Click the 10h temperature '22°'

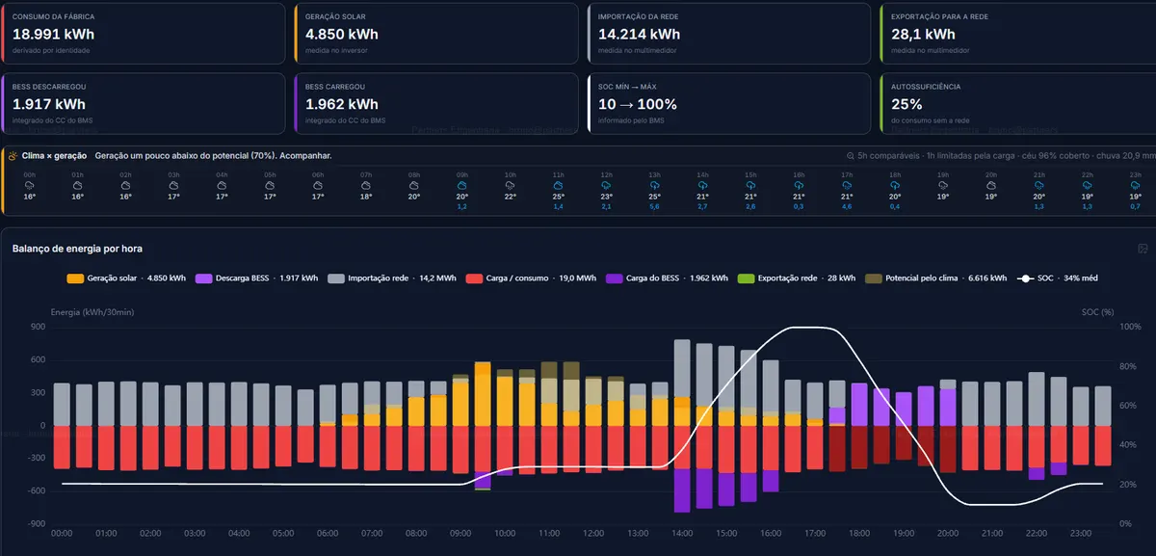point(511,197)
